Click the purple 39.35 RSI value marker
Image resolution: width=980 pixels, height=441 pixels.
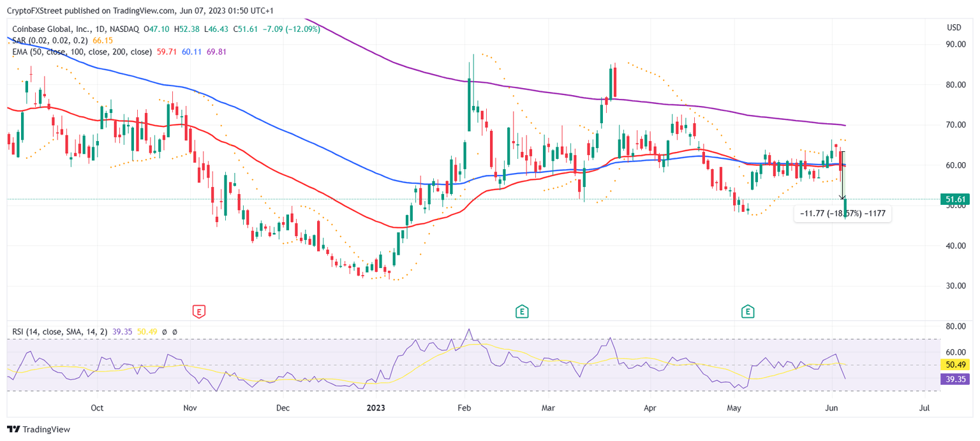pos(955,379)
